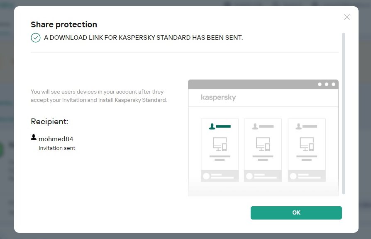The width and height of the screenshot is (371, 239).
Task: Click the green success checkmark icon
Action: pyautogui.click(x=36, y=38)
